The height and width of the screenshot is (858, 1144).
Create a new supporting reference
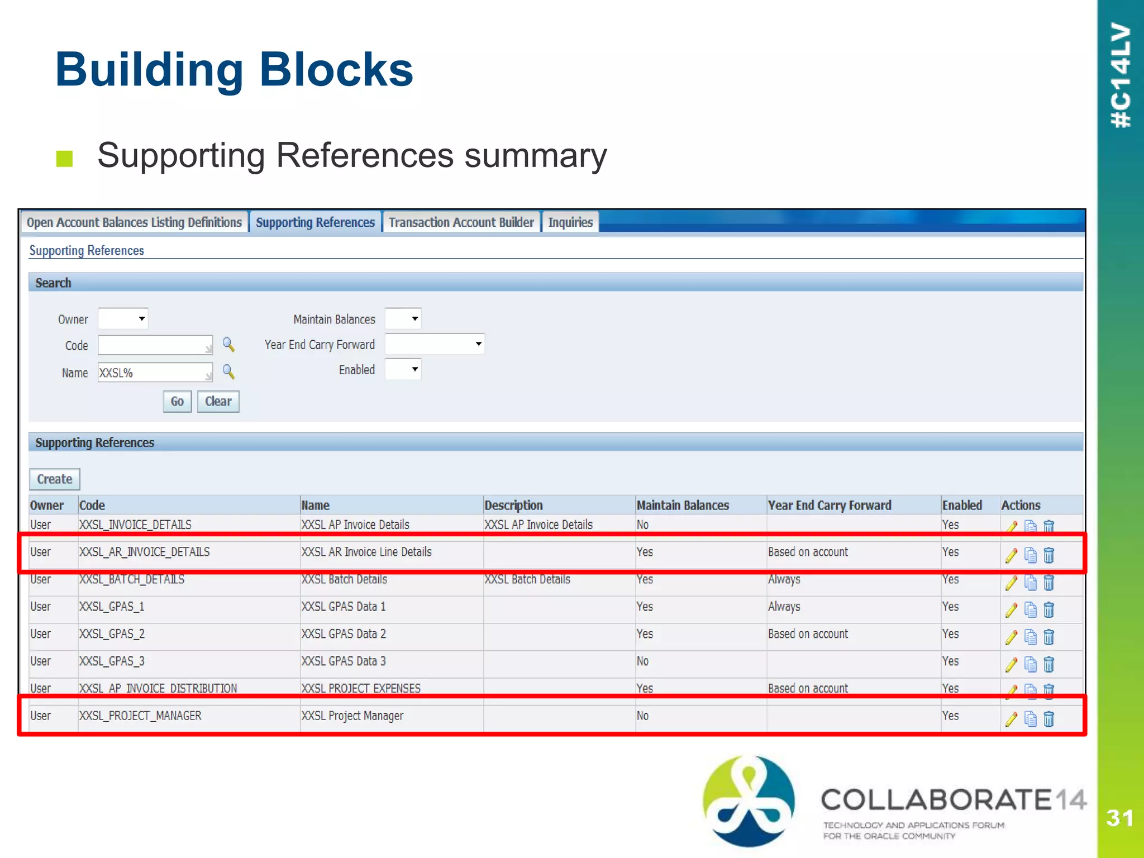coord(55,479)
